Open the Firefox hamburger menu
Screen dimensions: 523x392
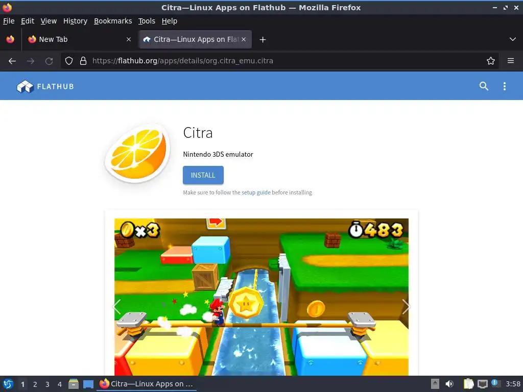click(511, 61)
